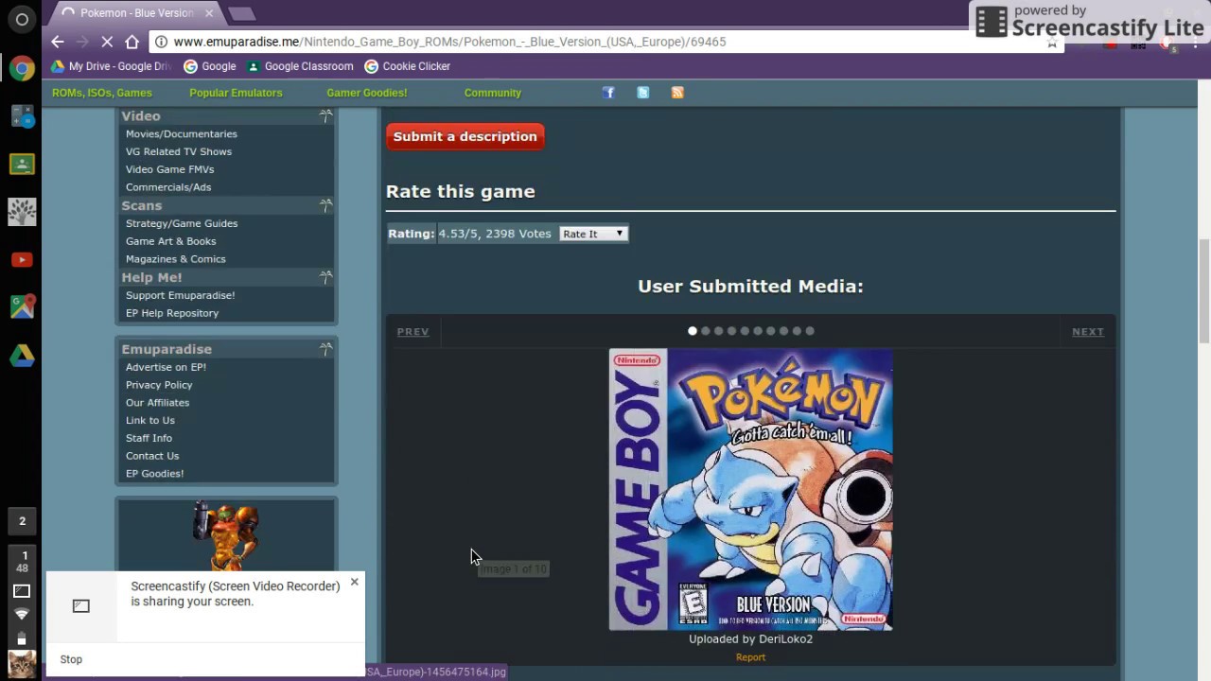Open the tree-logo app in the shelf
The width and height of the screenshot is (1211, 681).
point(22,212)
